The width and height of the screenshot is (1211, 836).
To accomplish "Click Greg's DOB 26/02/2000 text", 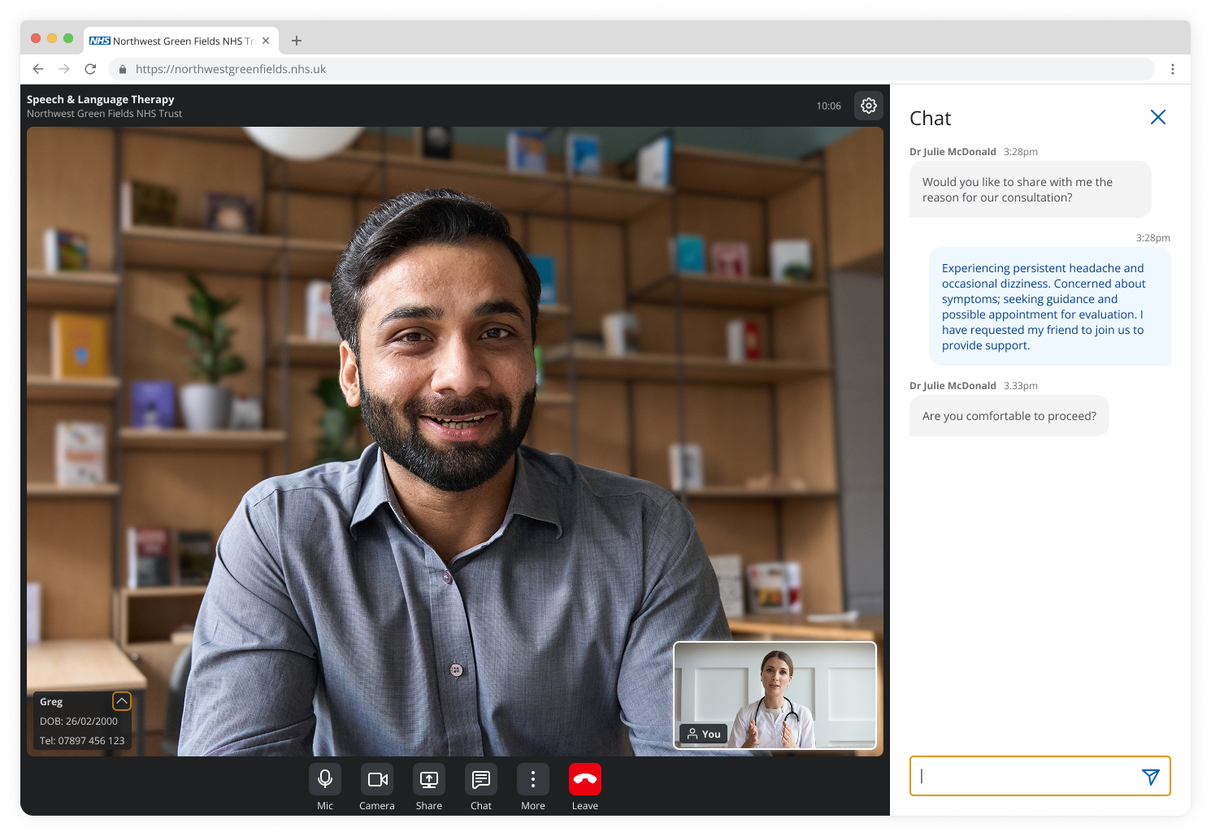I will (x=79, y=721).
